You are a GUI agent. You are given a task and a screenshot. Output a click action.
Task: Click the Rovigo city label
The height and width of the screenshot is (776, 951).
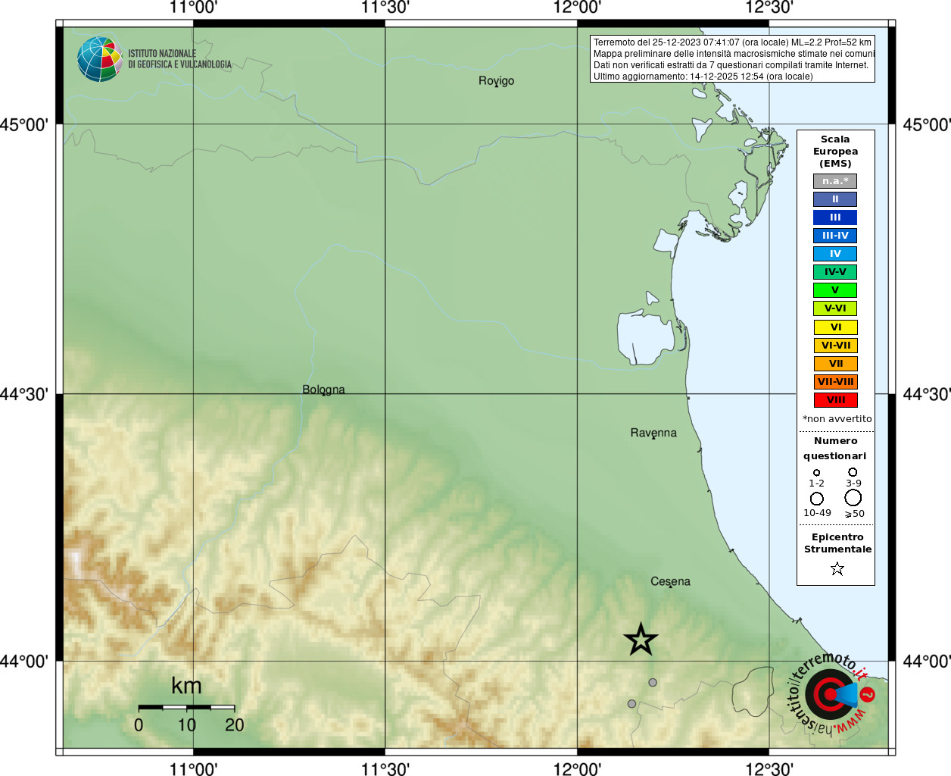click(x=496, y=81)
